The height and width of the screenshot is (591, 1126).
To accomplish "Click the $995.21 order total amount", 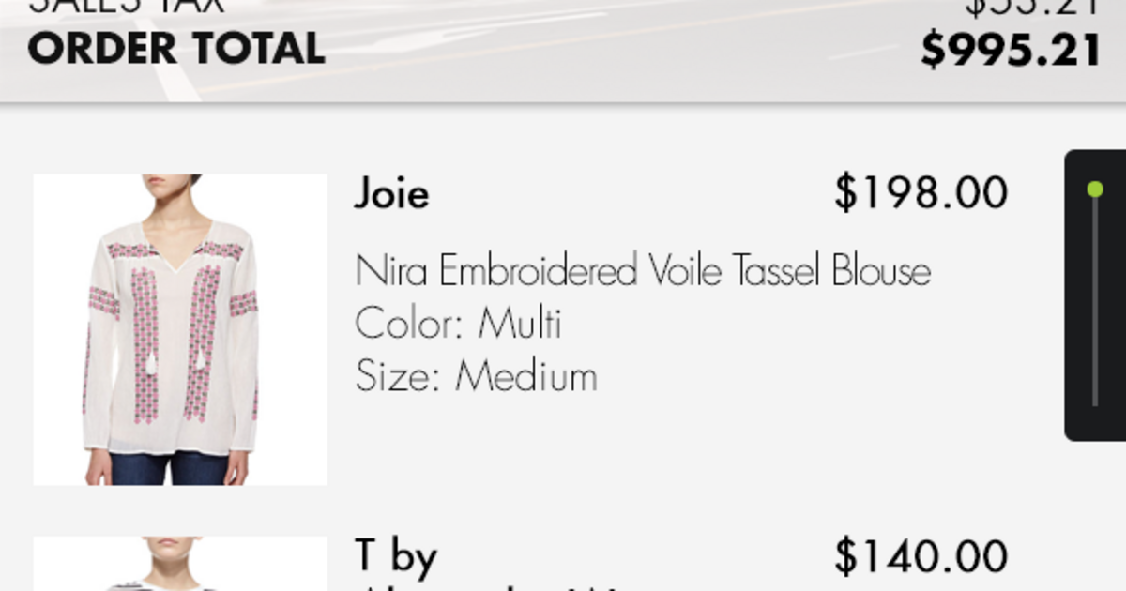I will point(1010,50).
